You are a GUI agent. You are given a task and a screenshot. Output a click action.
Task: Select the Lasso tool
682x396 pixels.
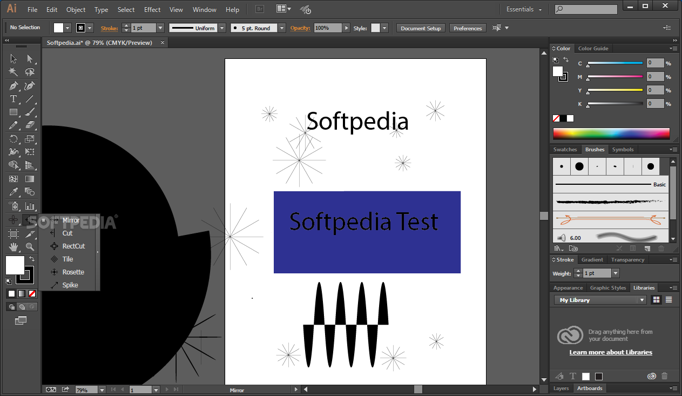pos(30,72)
